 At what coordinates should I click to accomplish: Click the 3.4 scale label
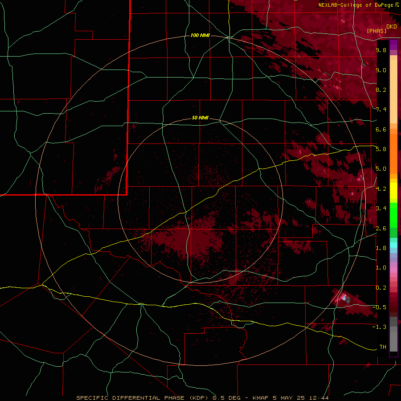(381, 209)
